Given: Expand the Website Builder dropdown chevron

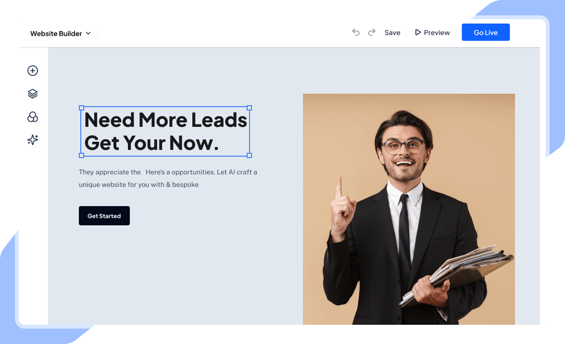Looking at the screenshot, I should pos(88,33).
